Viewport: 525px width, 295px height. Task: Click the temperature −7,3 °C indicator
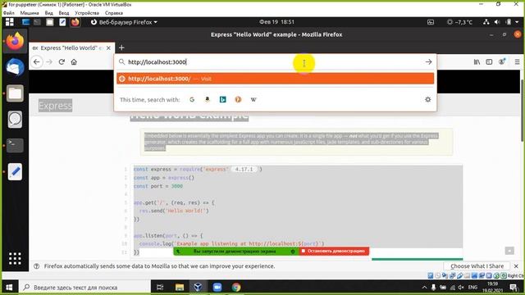tap(460, 22)
